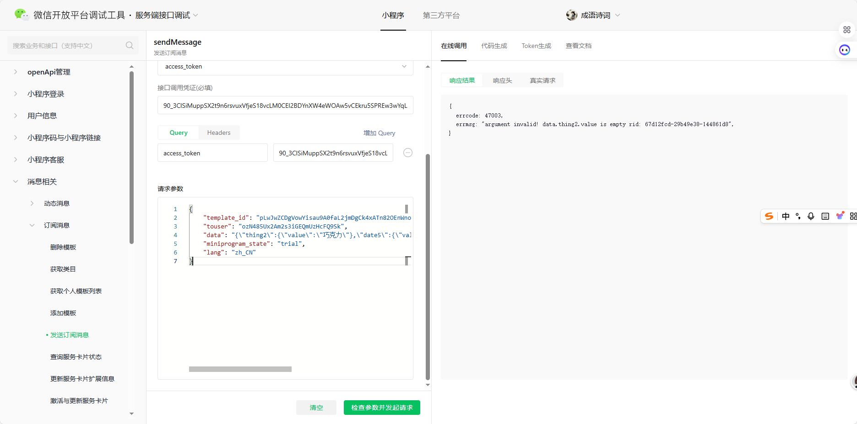Click the "miniprogram_state" line in editor
The width and height of the screenshot is (857, 424).
[254, 244]
